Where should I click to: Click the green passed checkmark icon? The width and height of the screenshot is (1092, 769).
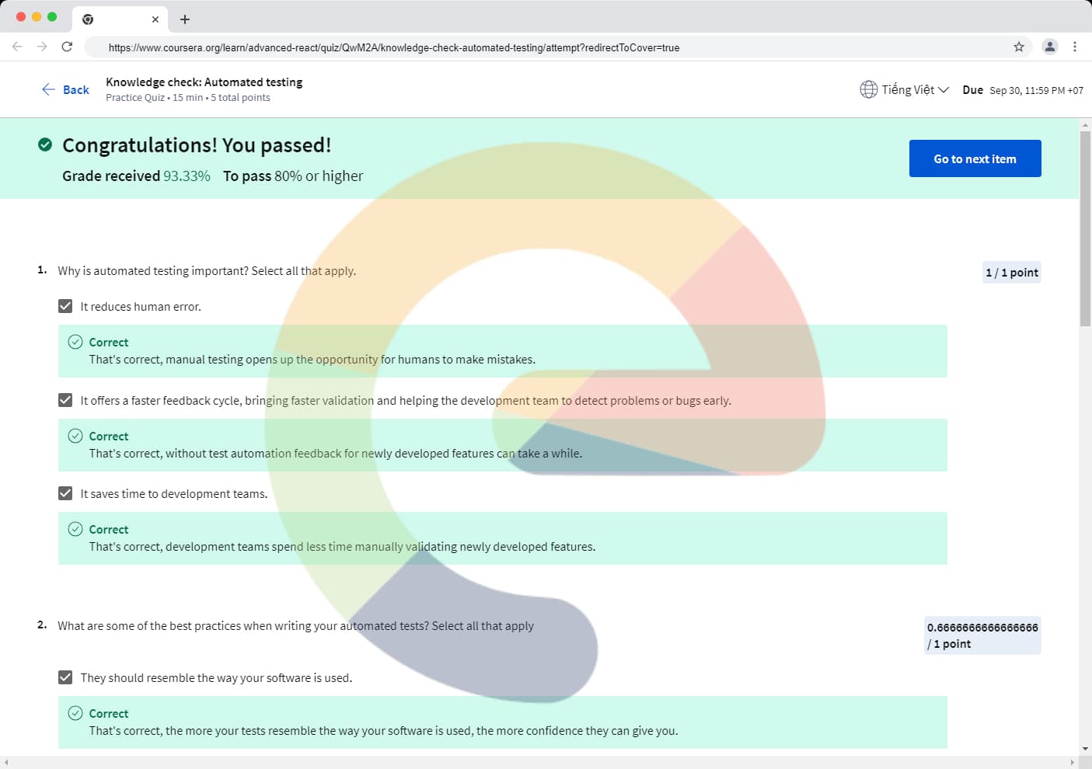(x=45, y=144)
